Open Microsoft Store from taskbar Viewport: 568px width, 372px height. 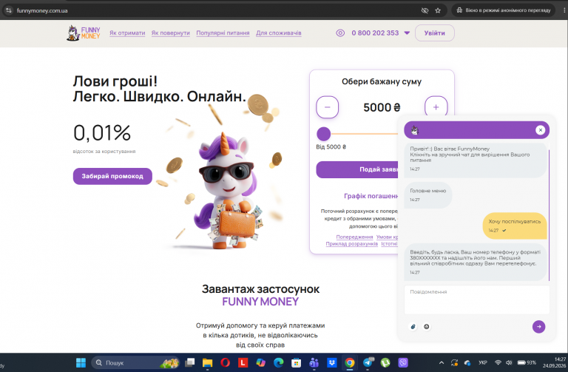[296, 362]
